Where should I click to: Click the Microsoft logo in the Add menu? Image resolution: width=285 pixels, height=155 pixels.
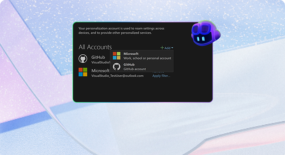coord(116,56)
